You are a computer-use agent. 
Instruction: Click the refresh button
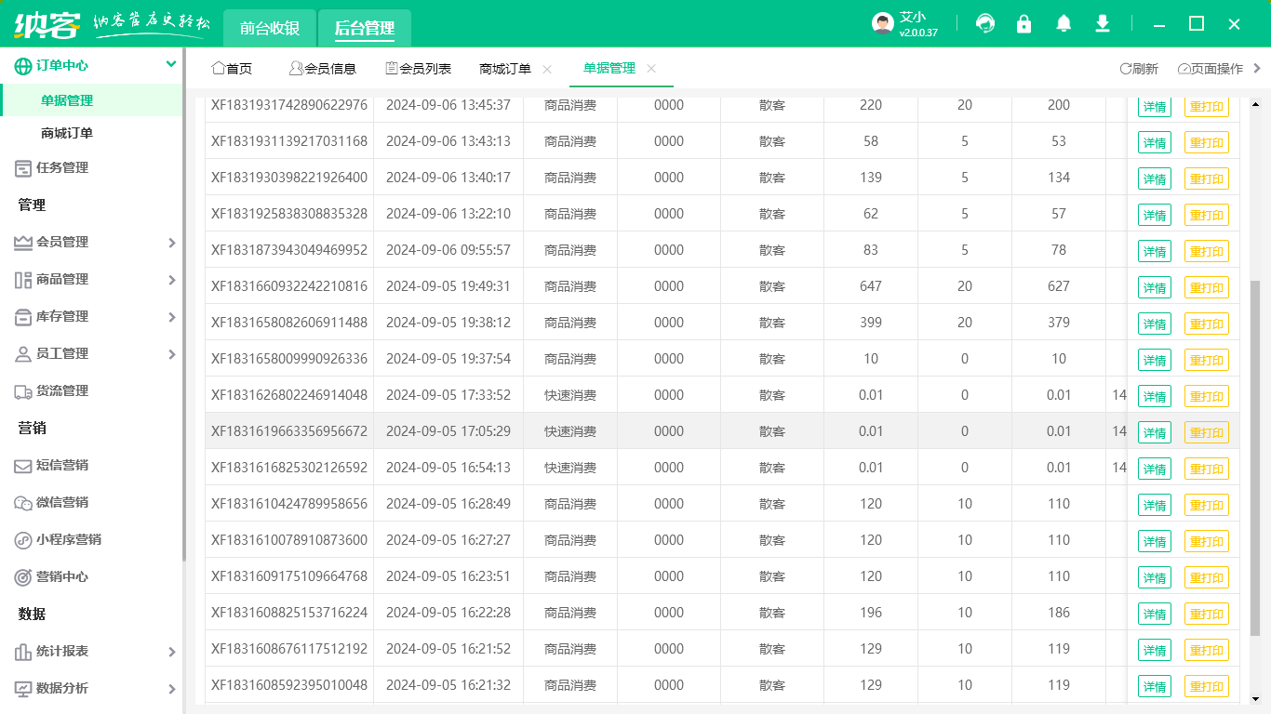[1140, 69]
